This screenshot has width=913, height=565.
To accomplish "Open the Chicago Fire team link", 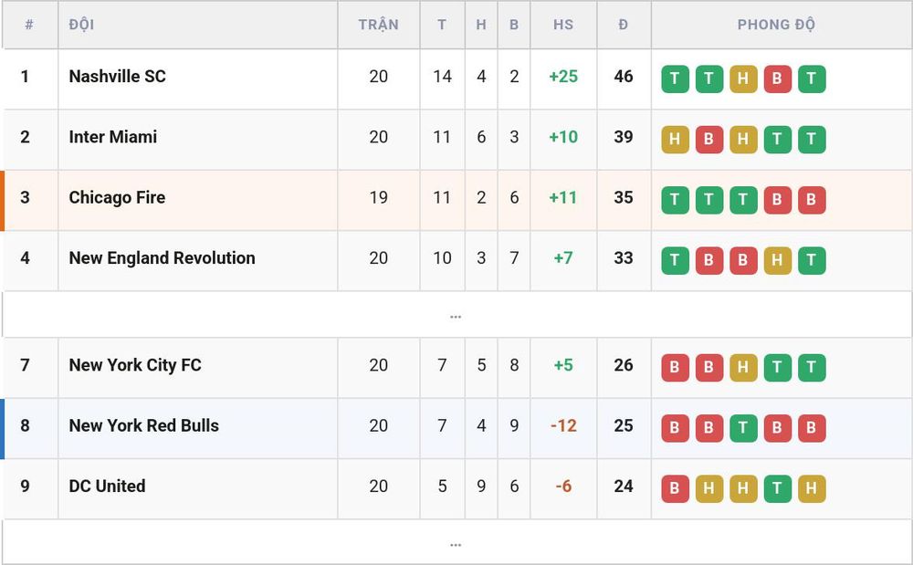I will [x=117, y=197].
